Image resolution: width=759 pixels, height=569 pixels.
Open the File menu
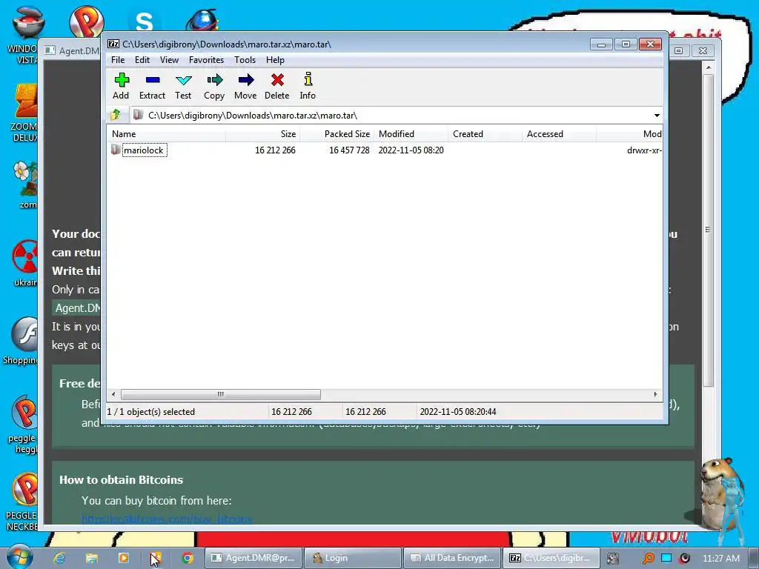click(x=118, y=60)
